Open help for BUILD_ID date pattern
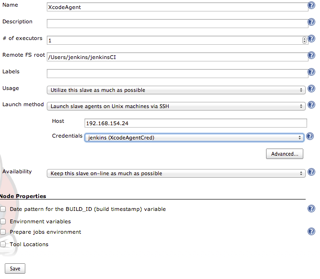 [311, 209]
